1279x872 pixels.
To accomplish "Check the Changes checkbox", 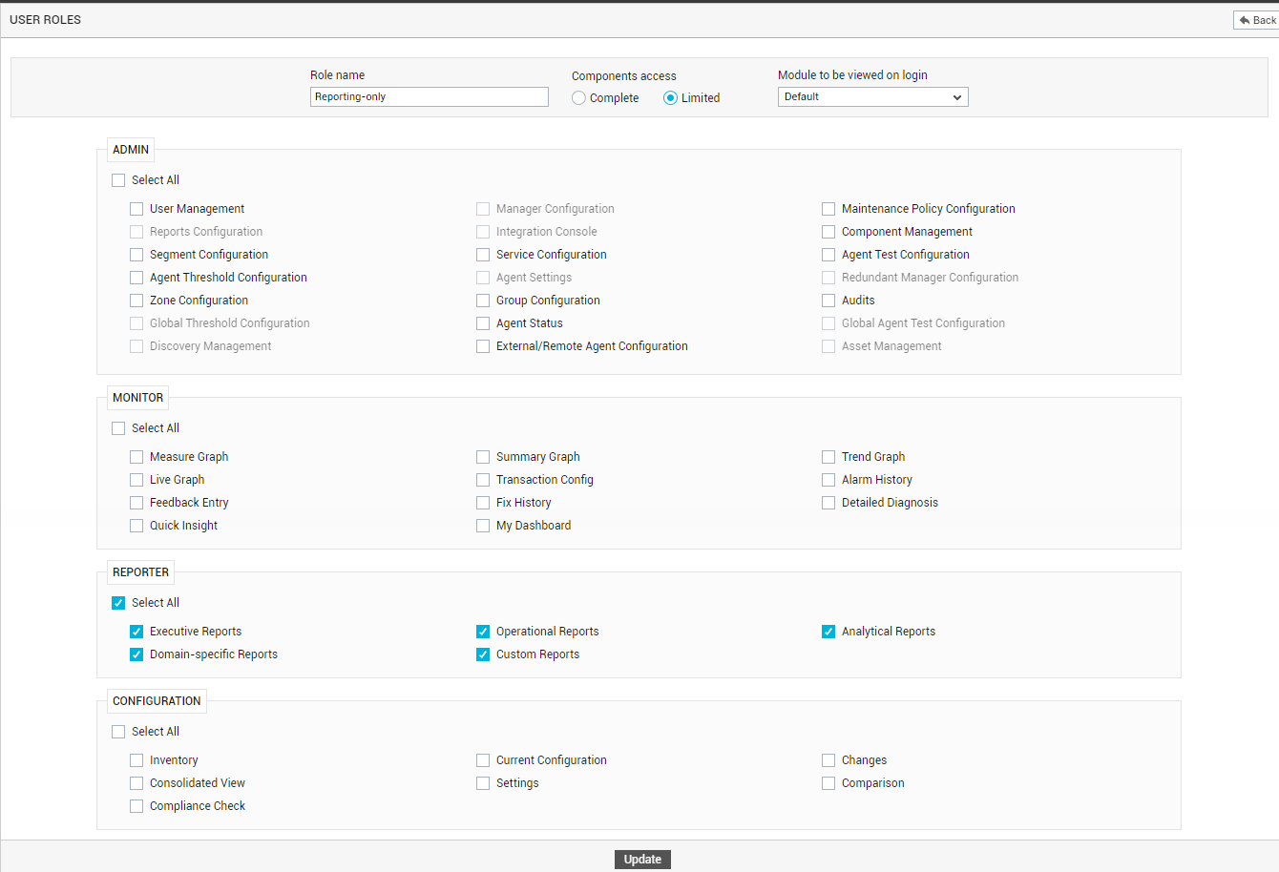I will point(828,760).
